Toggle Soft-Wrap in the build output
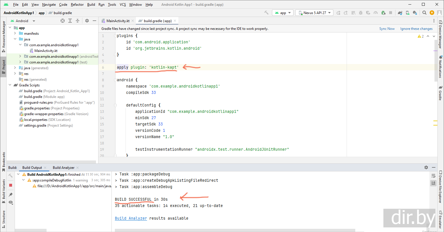Image resolution: width=444 pixels, height=232 pixels. pos(433,176)
